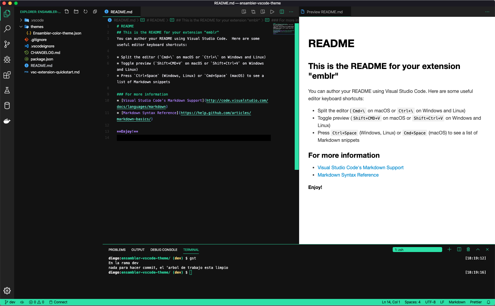This screenshot has height=306, width=495.
Task: Split the editor right
Action: click(x=282, y=12)
